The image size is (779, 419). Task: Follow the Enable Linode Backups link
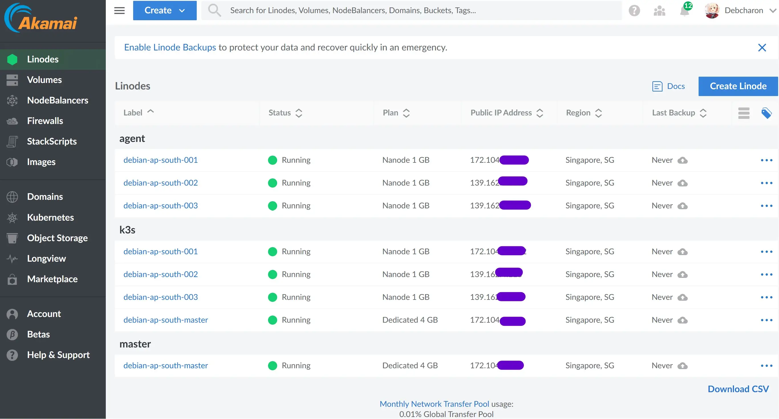pyautogui.click(x=170, y=48)
